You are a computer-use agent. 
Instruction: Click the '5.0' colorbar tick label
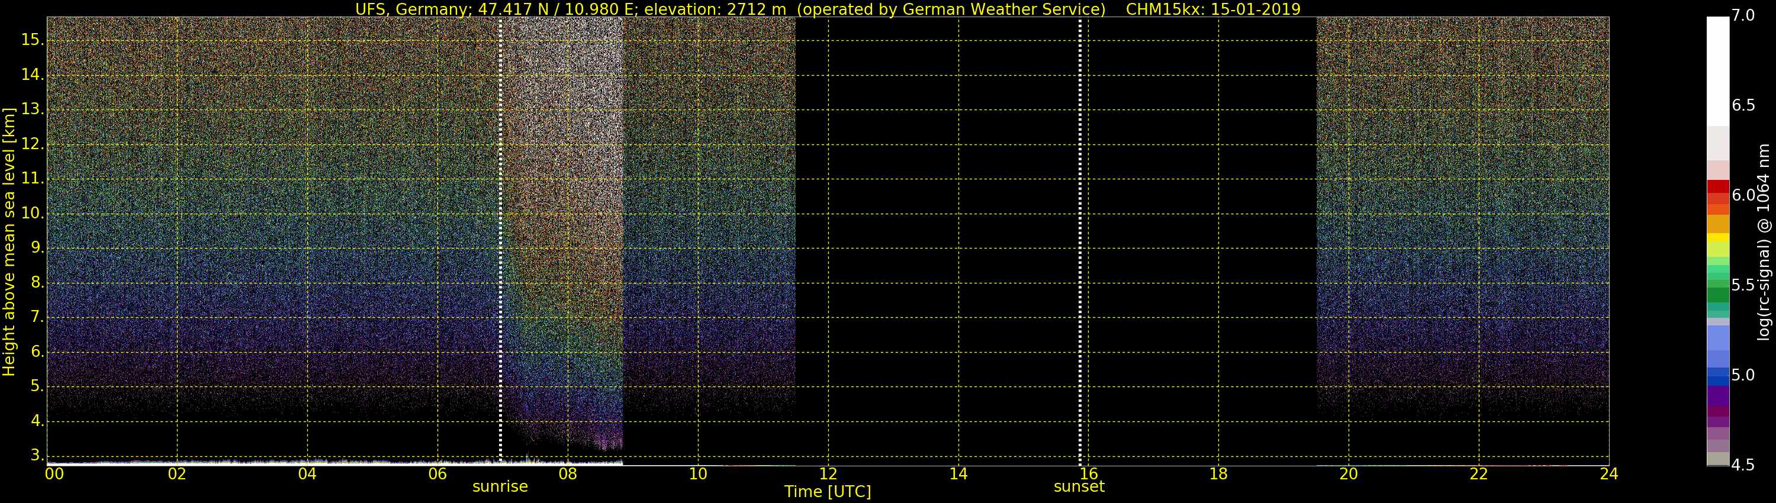(1743, 376)
